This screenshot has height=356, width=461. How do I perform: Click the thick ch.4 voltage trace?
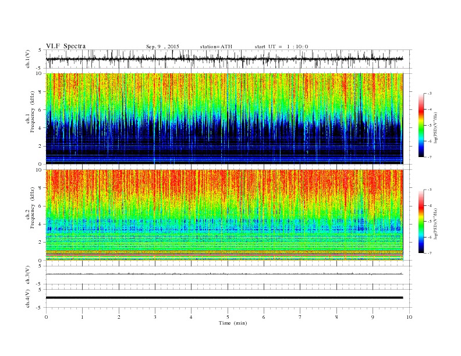(224, 298)
